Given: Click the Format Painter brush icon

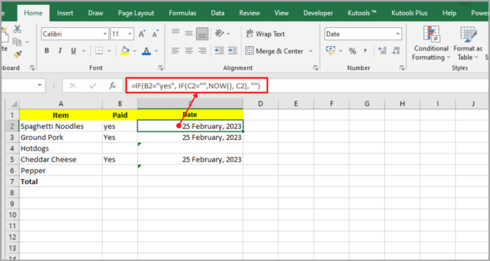Looking at the screenshot, I should (x=17, y=55).
